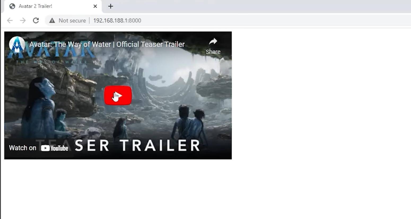Reload the current page
Image resolution: width=411 pixels, height=219 pixels.
[x=36, y=20]
